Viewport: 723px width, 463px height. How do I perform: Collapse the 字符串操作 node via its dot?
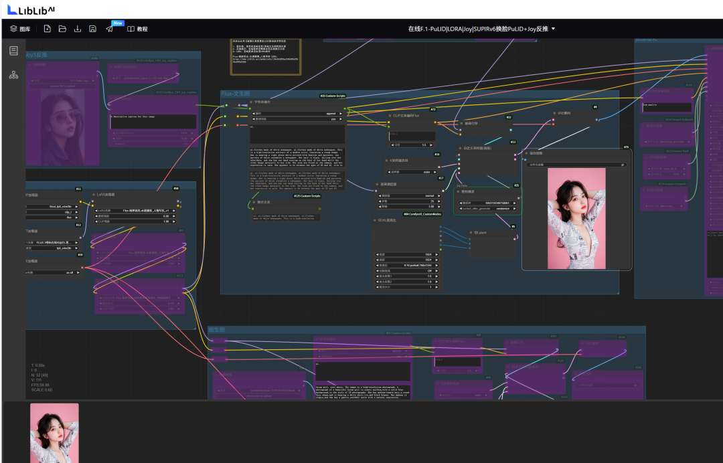(251, 102)
